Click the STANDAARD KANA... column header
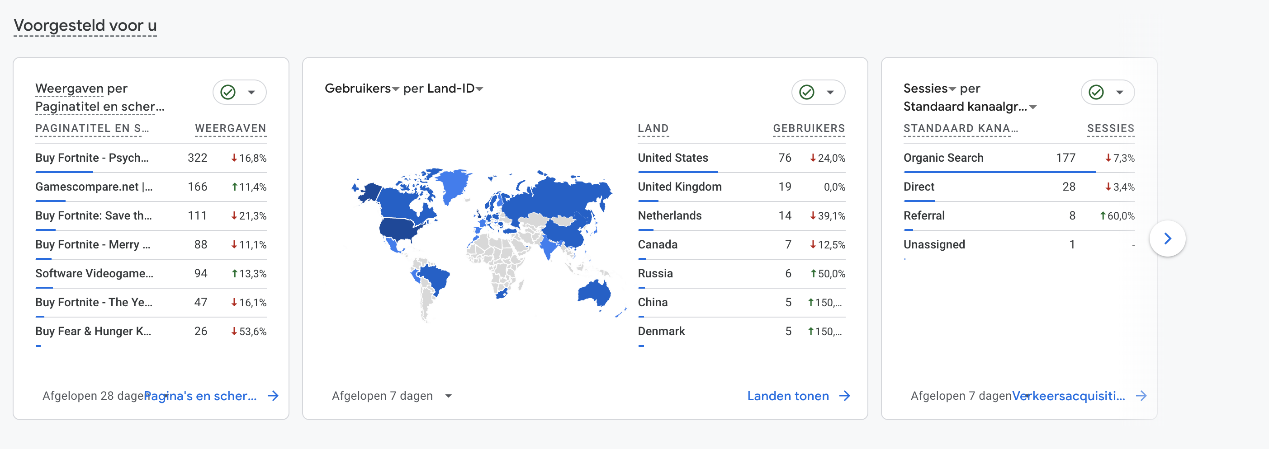 pyautogui.click(x=961, y=128)
